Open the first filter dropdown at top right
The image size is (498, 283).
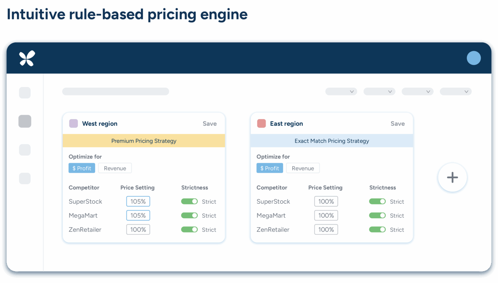[341, 92]
